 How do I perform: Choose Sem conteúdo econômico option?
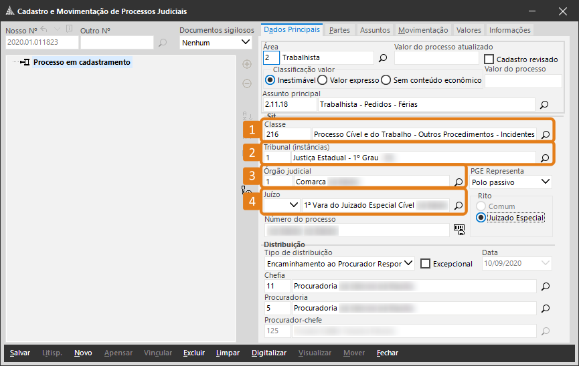click(386, 80)
